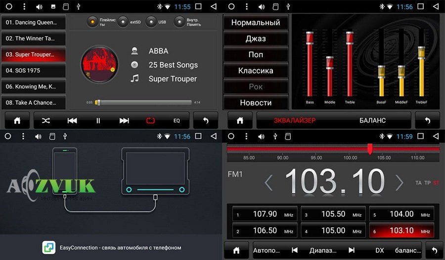Tap the phone illustration in EasyConnection
The image size is (445, 260).
click(x=65, y=171)
